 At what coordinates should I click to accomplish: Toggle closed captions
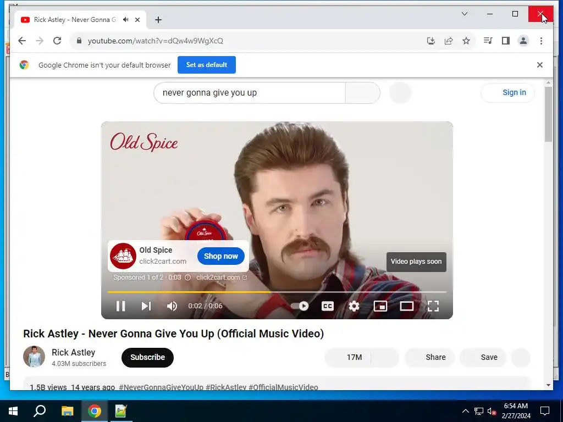point(328,306)
